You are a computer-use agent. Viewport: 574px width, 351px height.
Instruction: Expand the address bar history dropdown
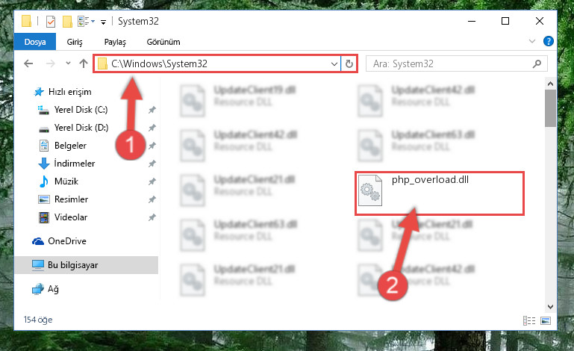click(x=334, y=63)
